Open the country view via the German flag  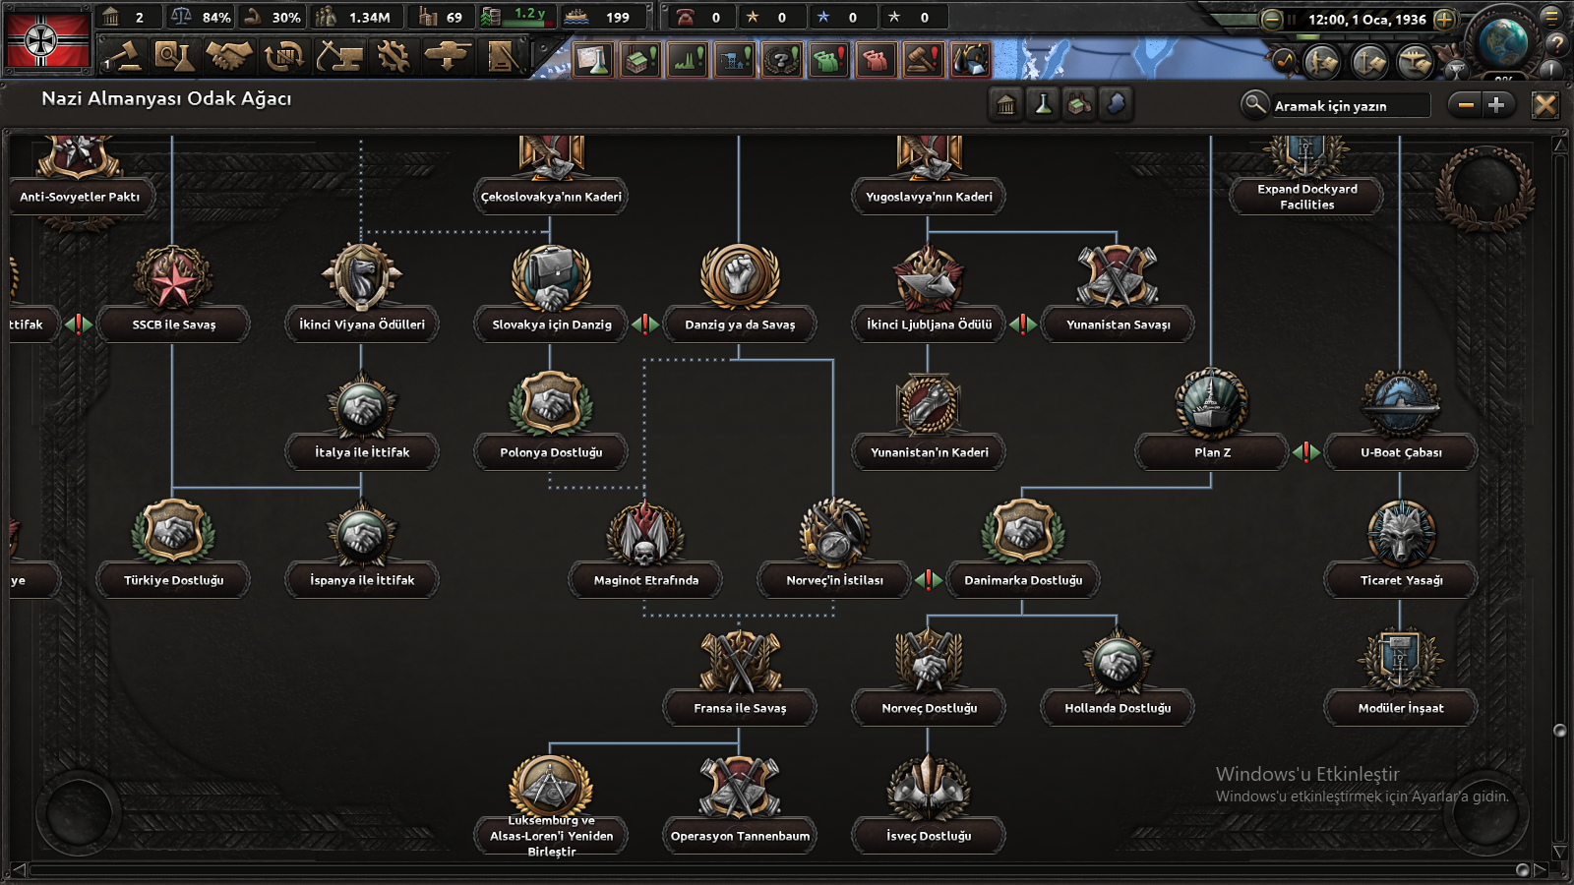pyautogui.click(x=47, y=39)
